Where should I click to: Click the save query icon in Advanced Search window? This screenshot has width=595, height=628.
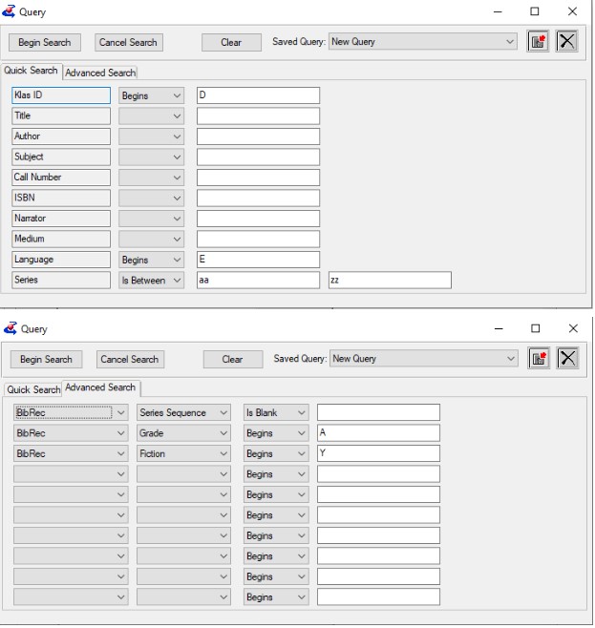click(542, 358)
